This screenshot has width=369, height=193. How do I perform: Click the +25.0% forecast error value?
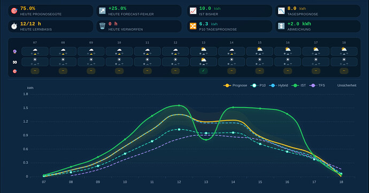pos(117,9)
